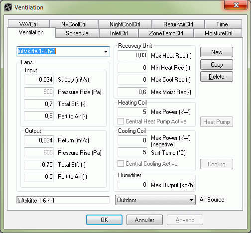The image size is (251, 233).
Task: Click the Output Total Eff. 0,75 field
Action: [39, 165]
